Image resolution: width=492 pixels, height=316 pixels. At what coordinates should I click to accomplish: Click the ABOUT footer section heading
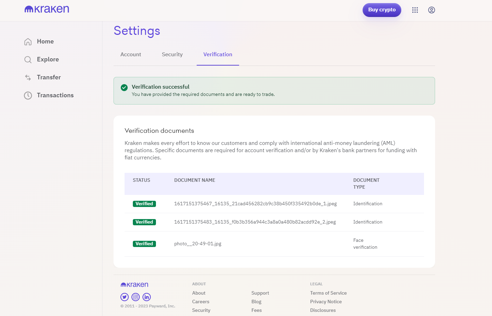tap(199, 284)
